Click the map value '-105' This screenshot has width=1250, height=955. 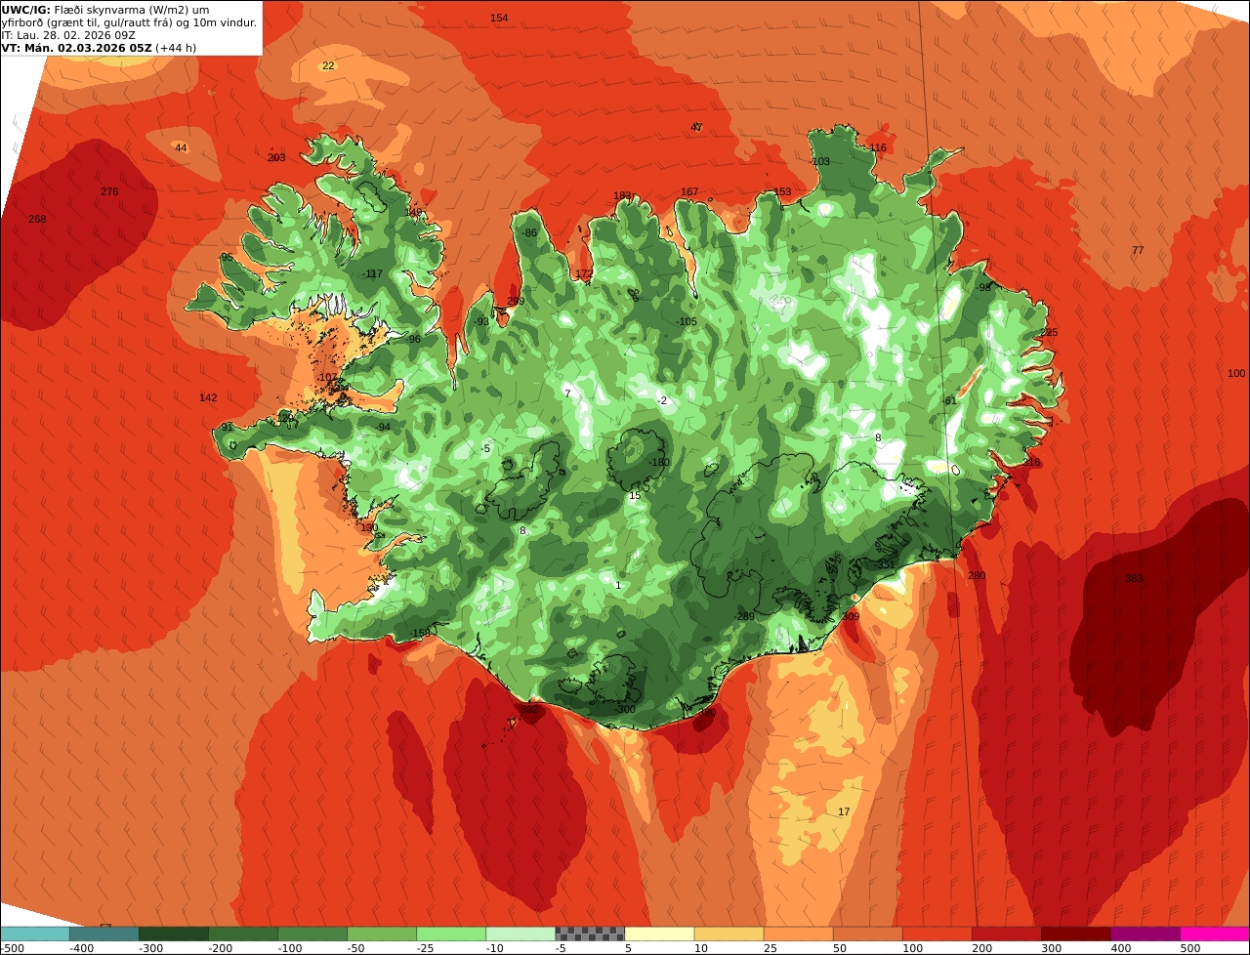point(687,321)
